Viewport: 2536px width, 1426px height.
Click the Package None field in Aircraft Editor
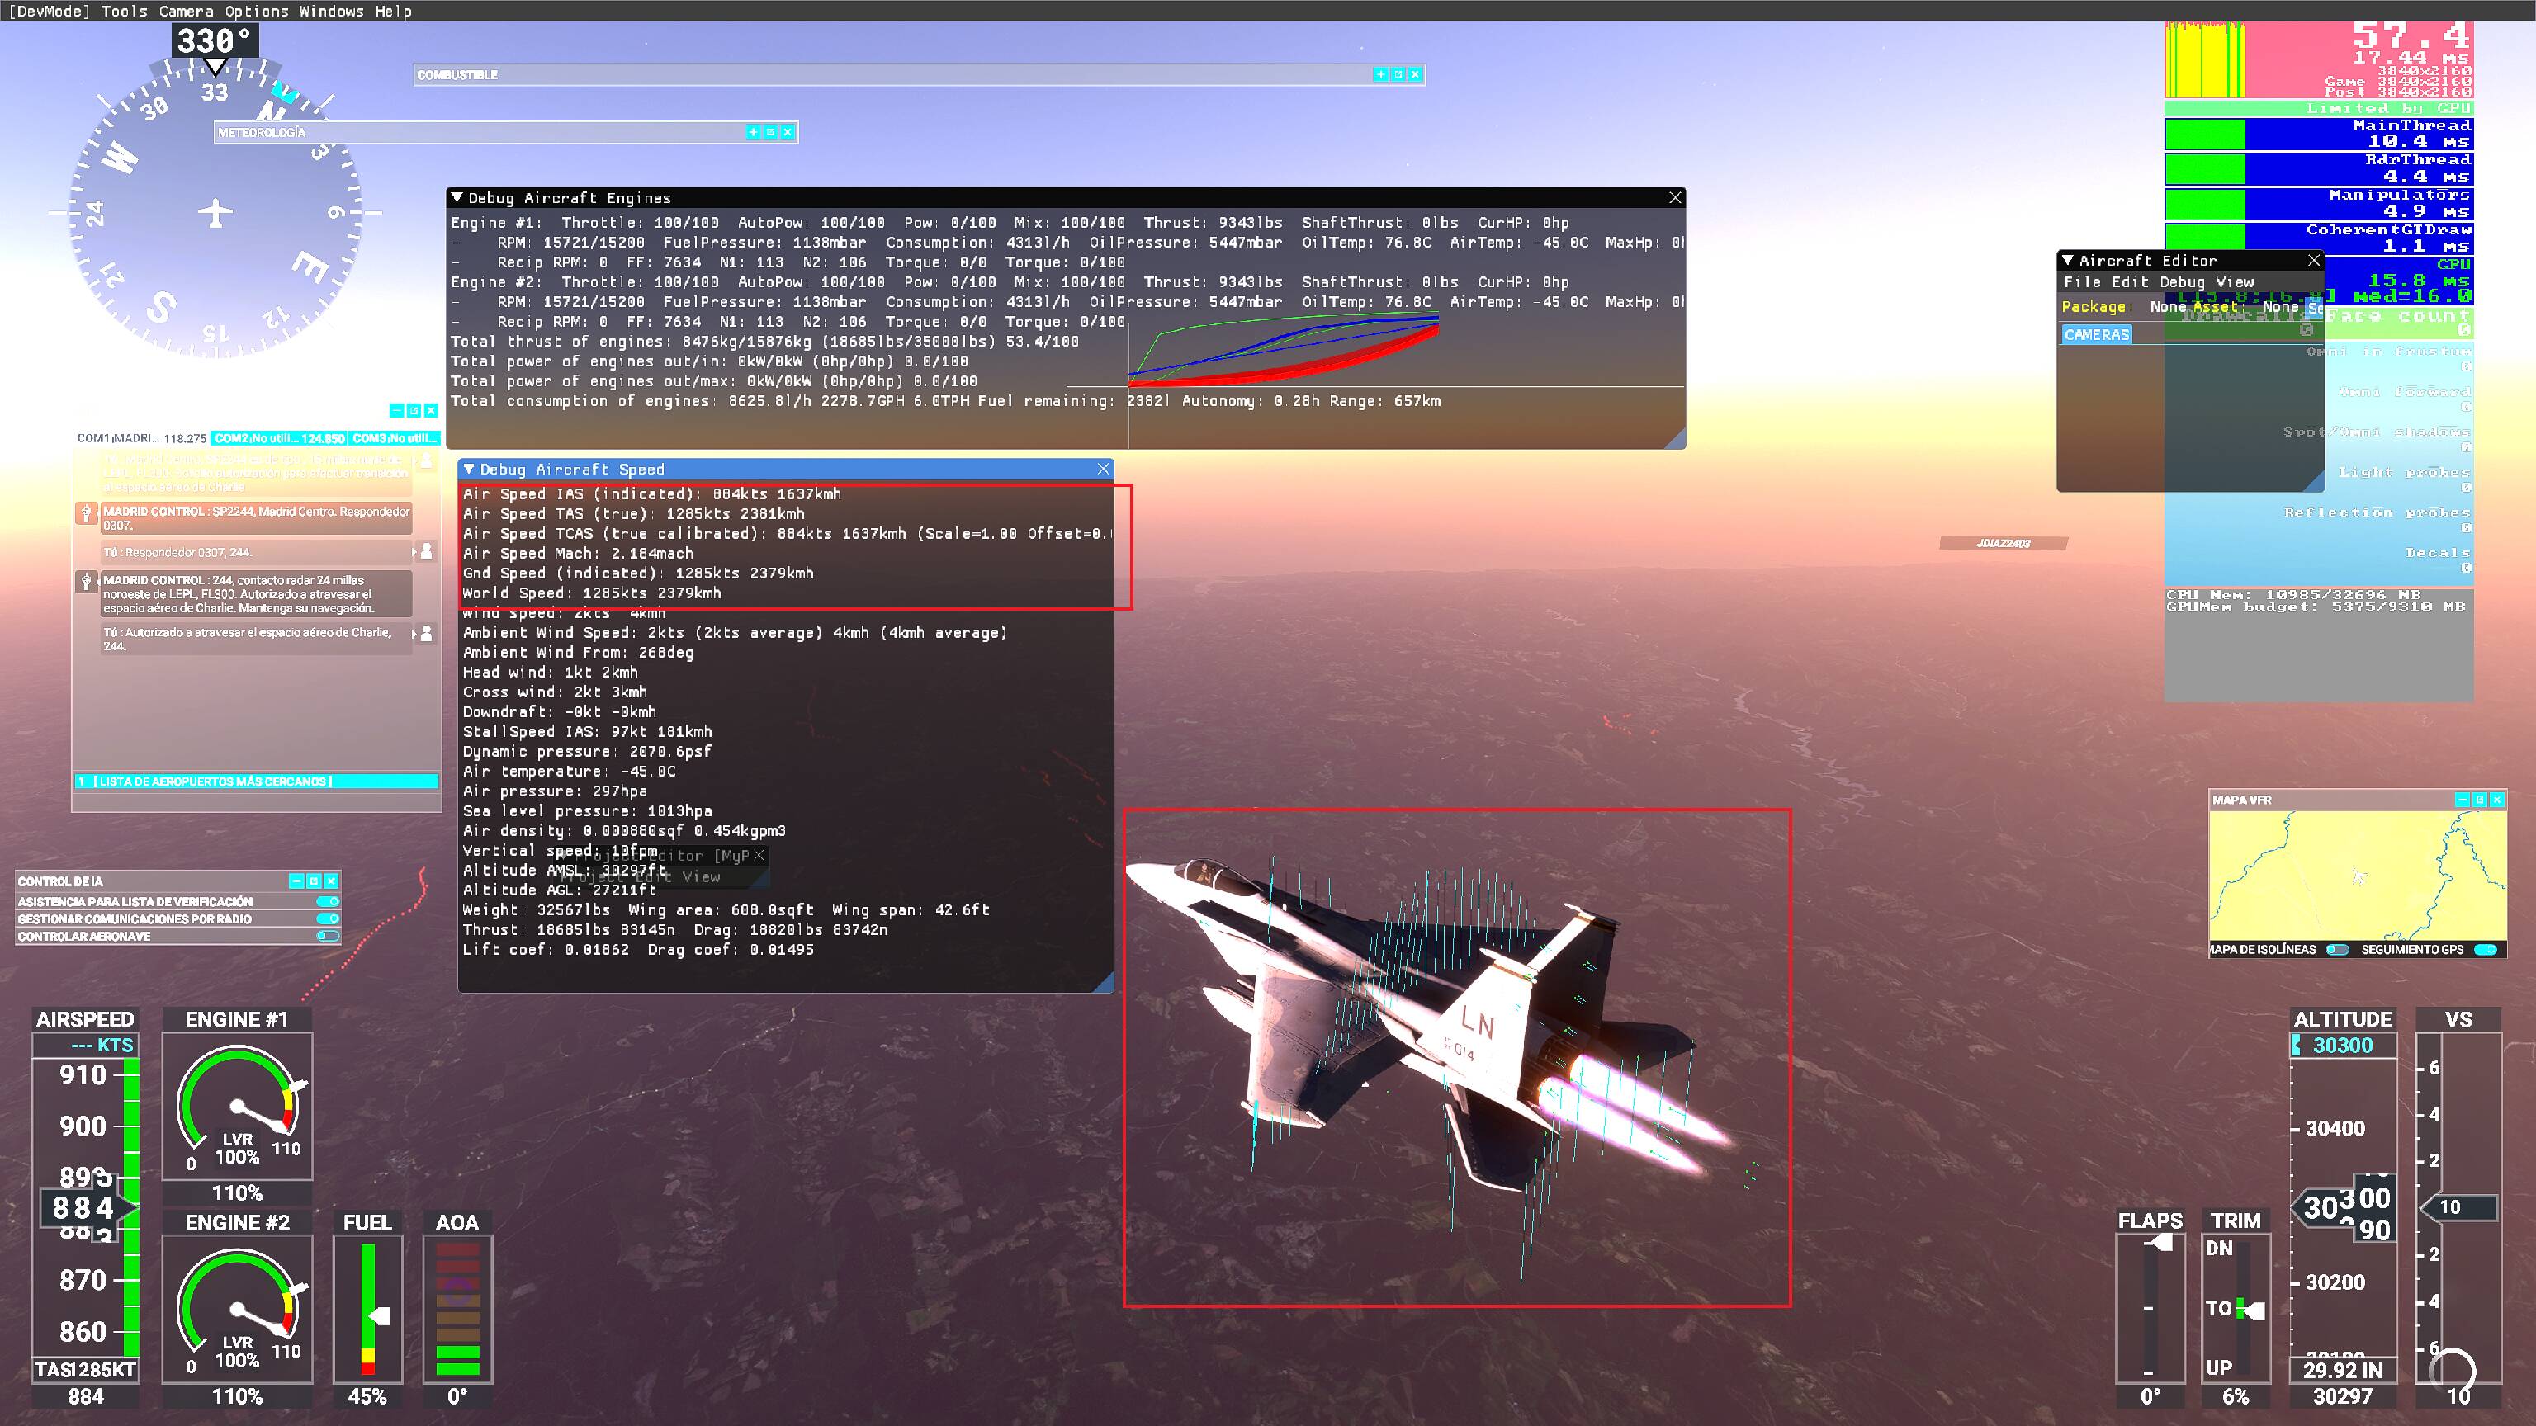(x=2168, y=307)
